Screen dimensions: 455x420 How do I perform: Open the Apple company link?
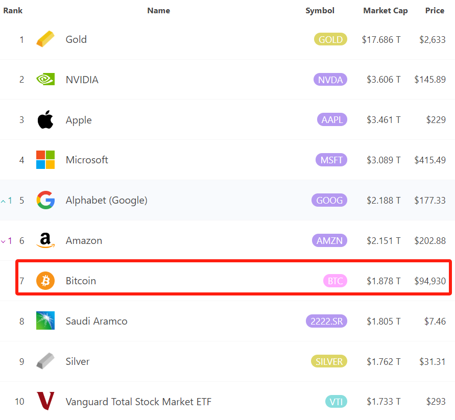click(79, 120)
